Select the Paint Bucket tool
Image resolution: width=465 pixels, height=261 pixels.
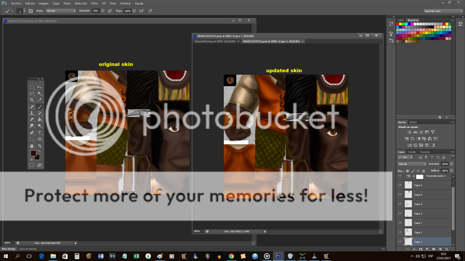pos(40,120)
